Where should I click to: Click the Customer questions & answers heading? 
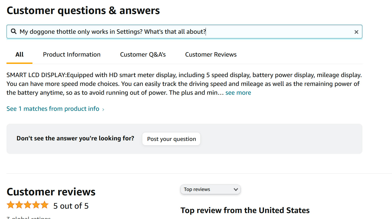83,11
